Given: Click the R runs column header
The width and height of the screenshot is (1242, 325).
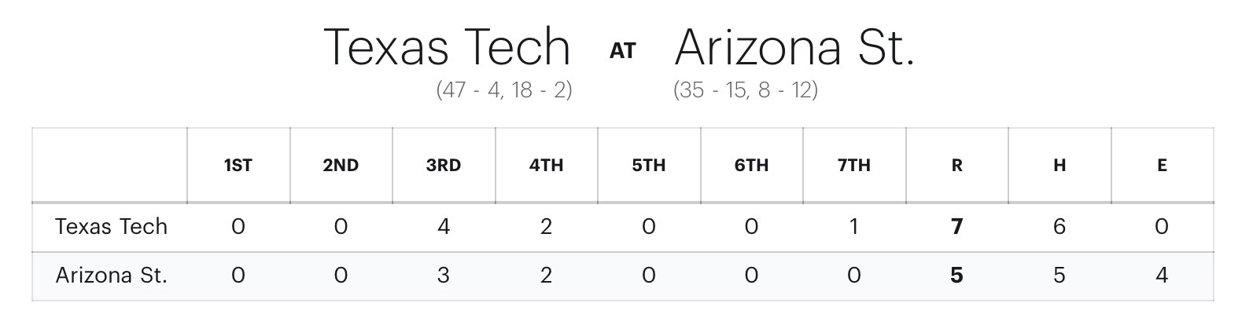Looking at the screenshot, I should 956,166.
